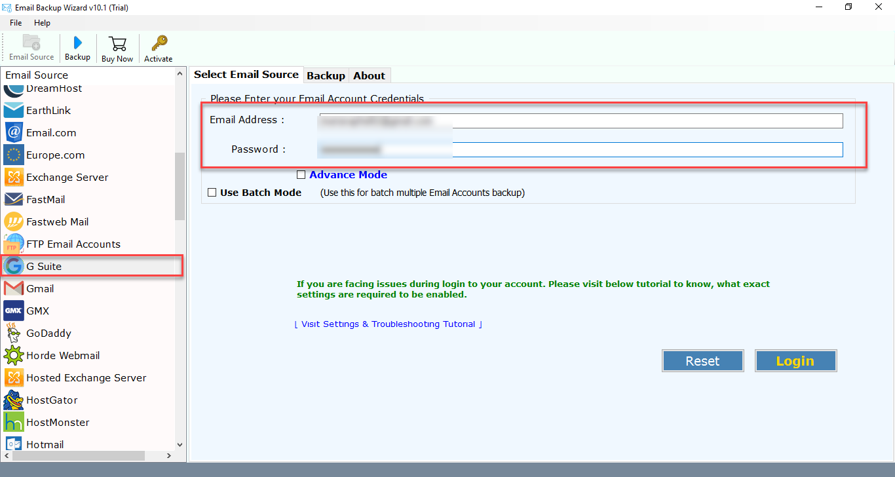Select the G Suite Google icon
The height and width of the screenshot is (477, 895).
[x=14, y=267]
